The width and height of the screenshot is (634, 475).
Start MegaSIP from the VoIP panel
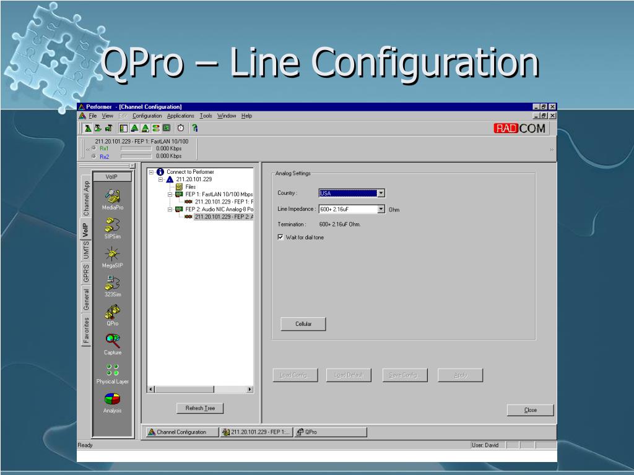[x=113, y=254]
